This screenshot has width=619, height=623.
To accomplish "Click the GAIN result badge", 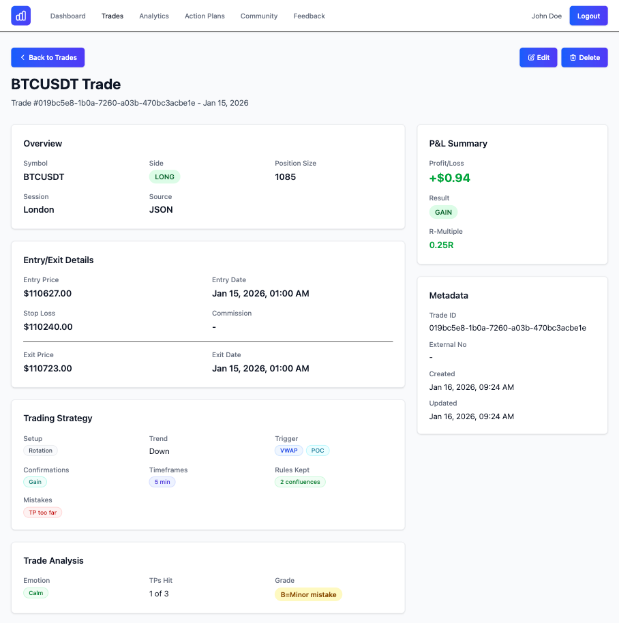I will (443, 212).
